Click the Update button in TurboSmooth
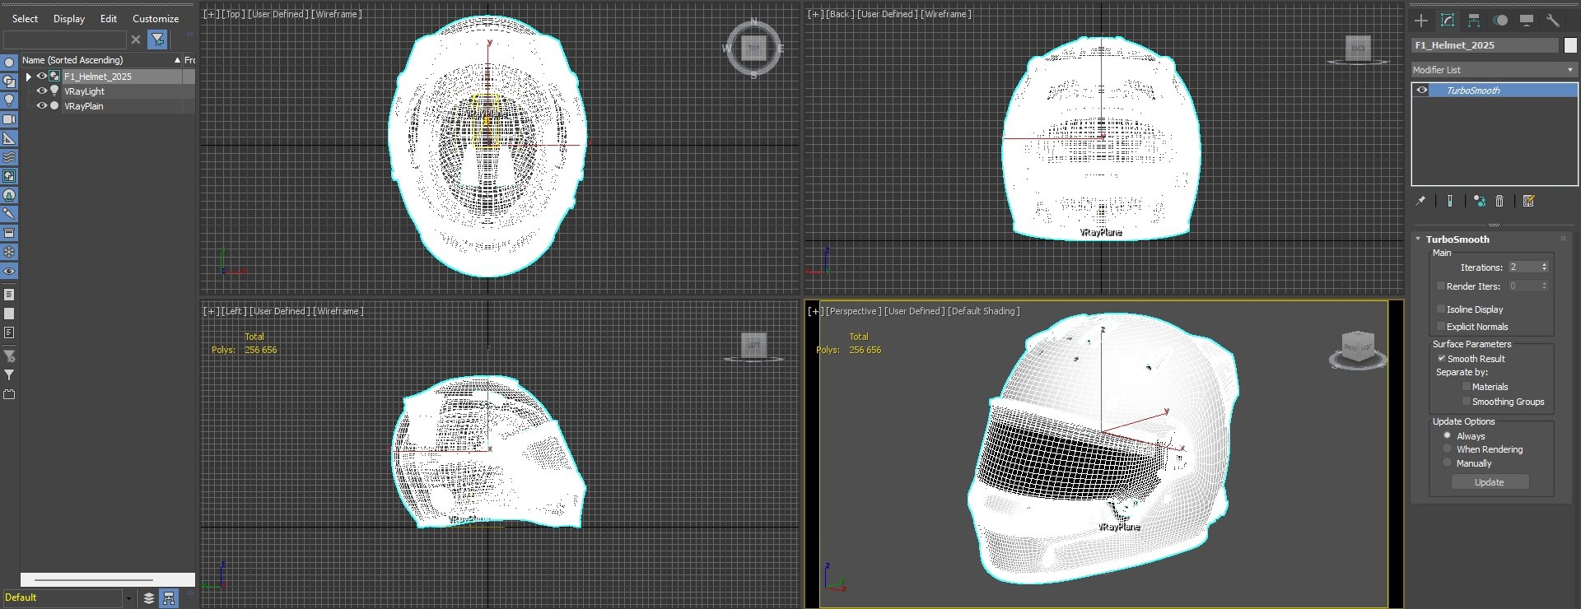 pos(1489,482)
